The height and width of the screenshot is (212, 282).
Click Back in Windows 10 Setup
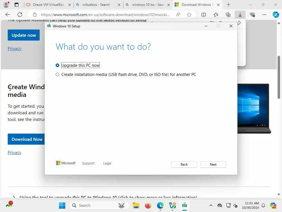coord(184,165)
